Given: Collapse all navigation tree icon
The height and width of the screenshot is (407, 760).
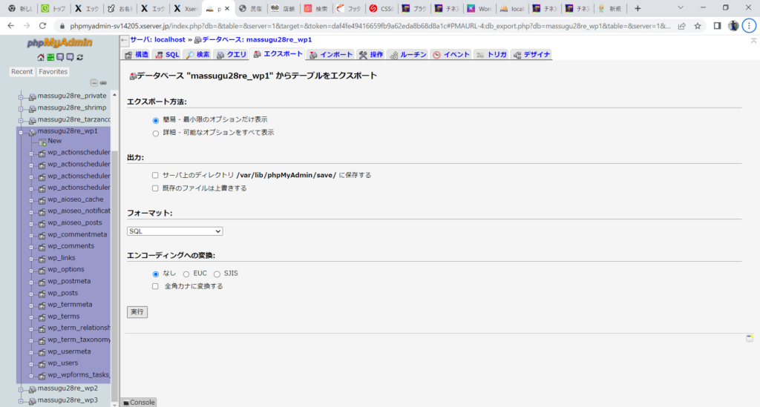Looking at the screenshot, I should 94,83.
